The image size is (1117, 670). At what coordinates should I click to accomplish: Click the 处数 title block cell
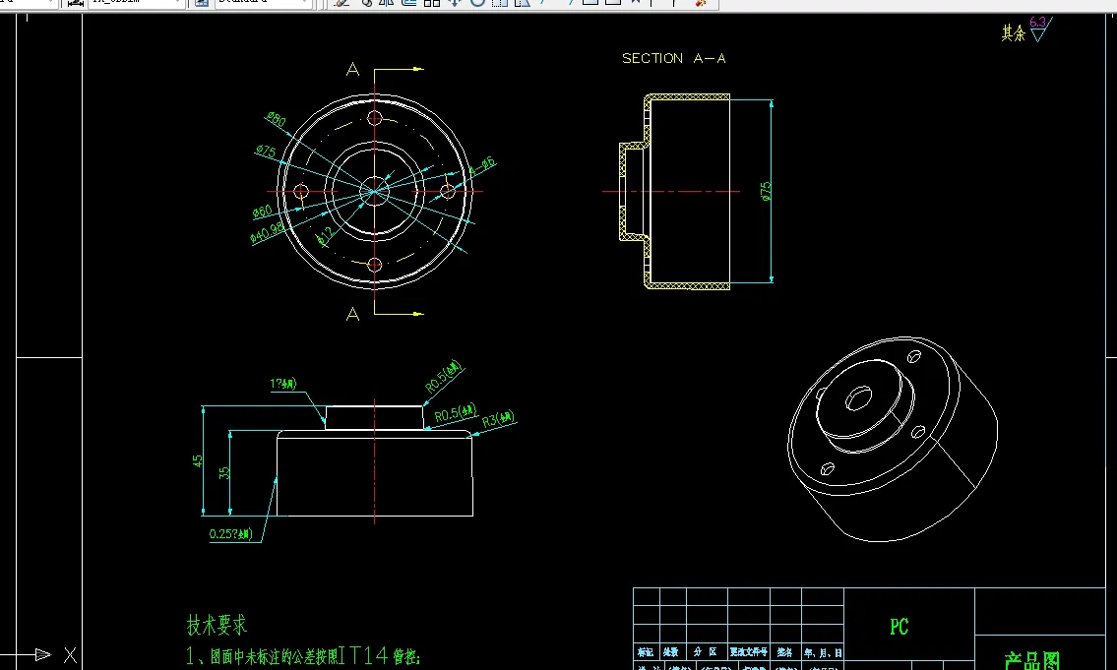pos(671,652)
